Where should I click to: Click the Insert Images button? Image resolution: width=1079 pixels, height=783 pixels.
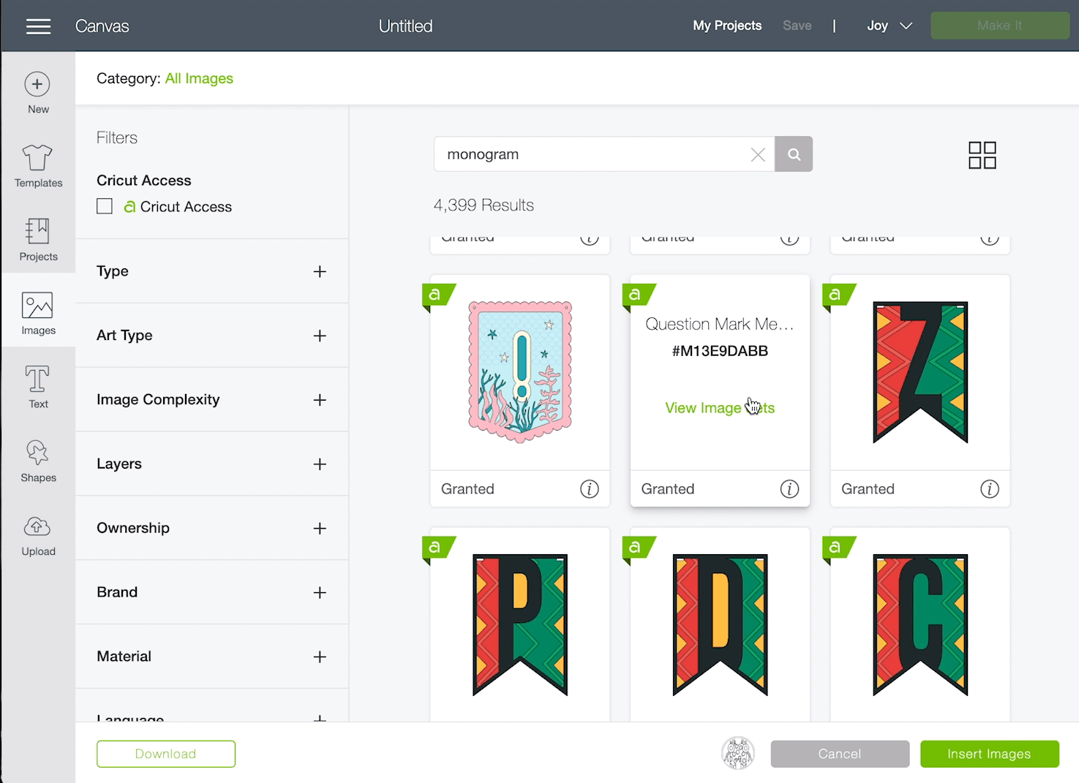point(989,754)
